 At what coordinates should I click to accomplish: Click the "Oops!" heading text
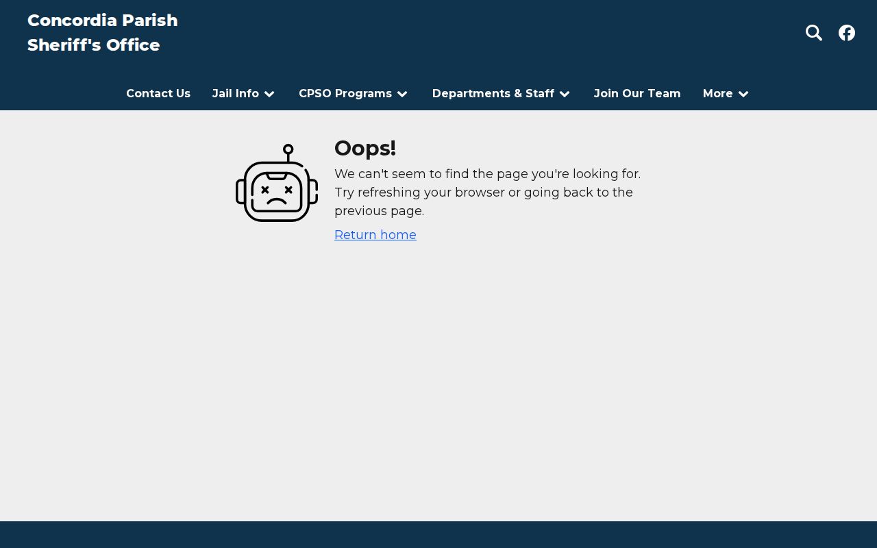click(x=365, y=148)
